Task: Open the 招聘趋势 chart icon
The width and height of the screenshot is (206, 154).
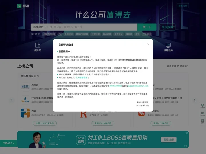Action: point(168,45)
